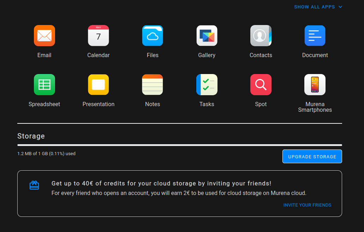
Task: Click the storage usage progress bar
Action: [179, 145]
